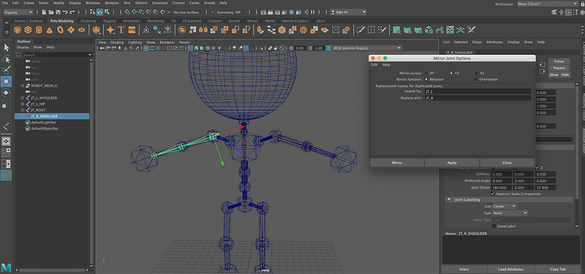Click the Close button in Mirror Joint Options
Viewport: 585px width, 274px height.
[x=507, y=163]
